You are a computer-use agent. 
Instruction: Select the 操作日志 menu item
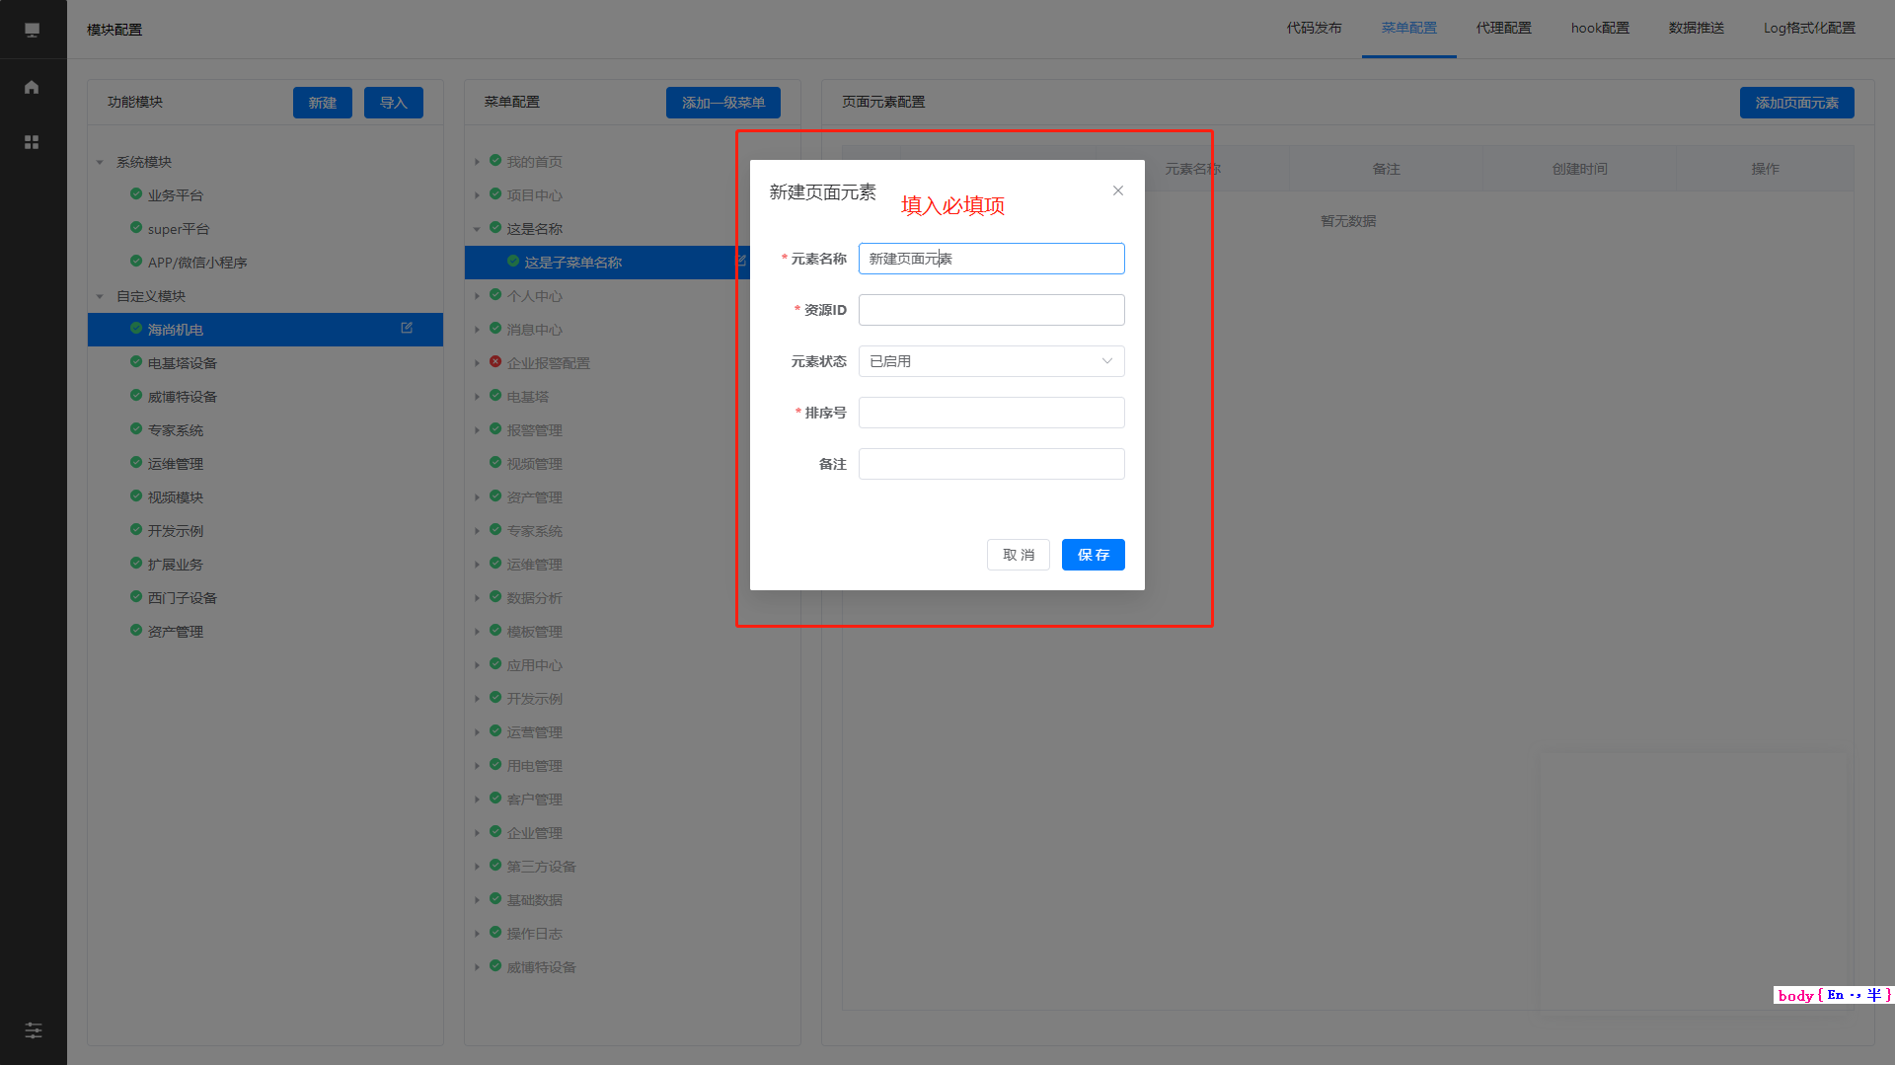coord(534,934)
